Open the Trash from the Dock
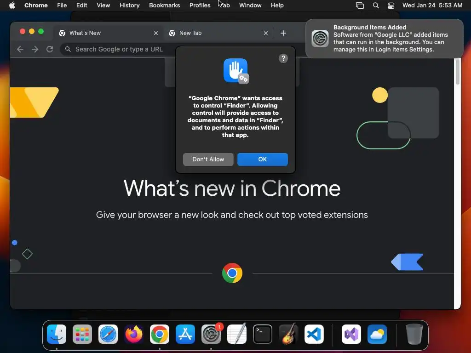Image resolution: width=471 pixels, height=353 pixels. [414, 334]
